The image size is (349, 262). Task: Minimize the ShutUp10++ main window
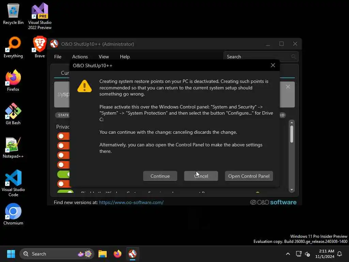point(268,44)
